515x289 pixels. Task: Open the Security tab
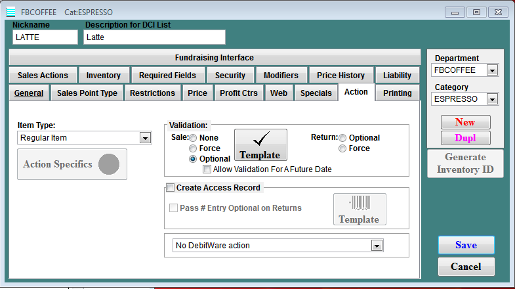pyautogui.click(x=230, y=76)
